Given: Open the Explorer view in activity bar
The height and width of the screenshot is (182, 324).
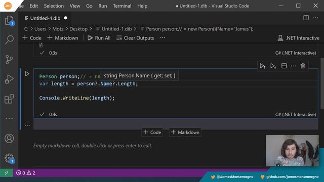Looking at the screenshot, I should pos(9,21).
